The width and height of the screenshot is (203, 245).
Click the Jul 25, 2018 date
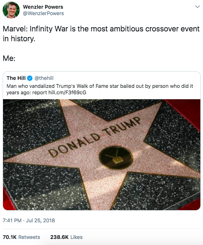coord(40,220)
